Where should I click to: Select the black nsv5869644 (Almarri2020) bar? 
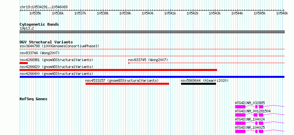(x=199, y=84)
